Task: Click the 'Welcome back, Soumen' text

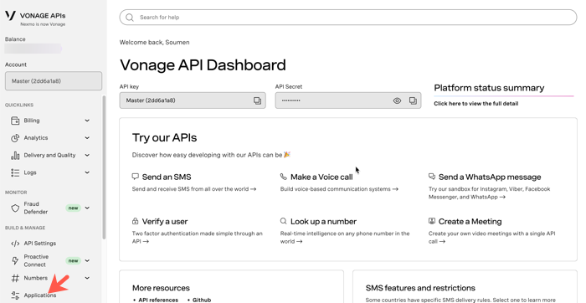Action: 154,42
